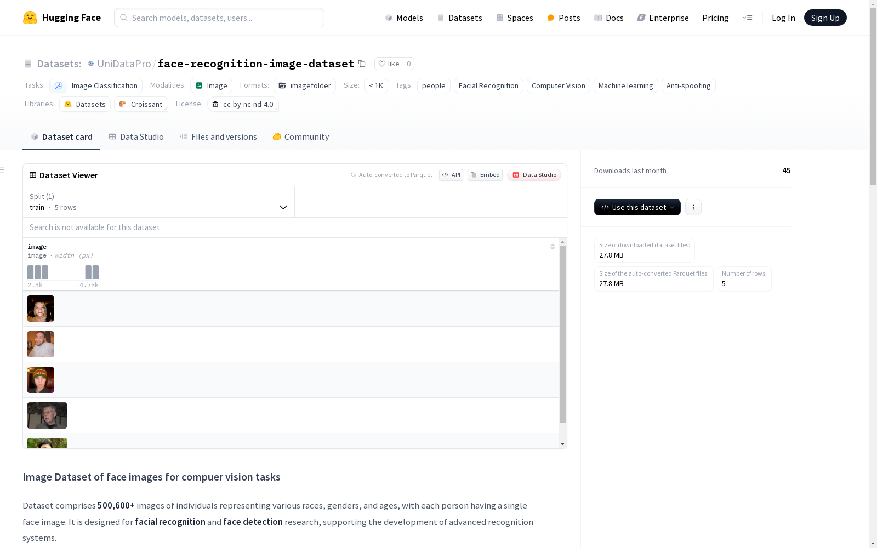Image resolution: width=877 pixels, height=548 pixels.
Task: Click the red Data Studio button
Action: click(534, 175)
